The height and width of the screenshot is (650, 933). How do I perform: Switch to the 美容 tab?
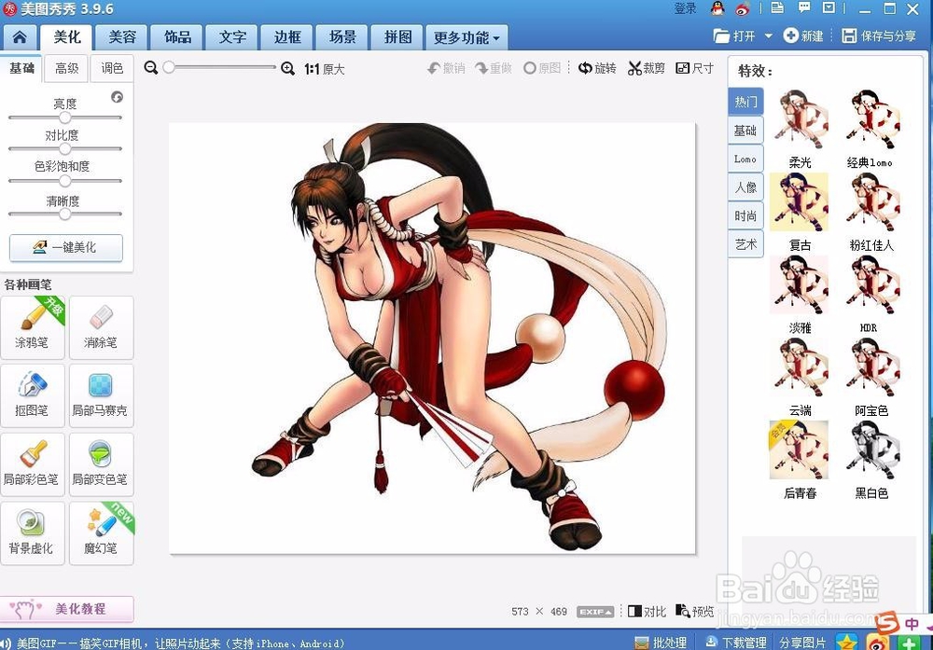[x=121, y=37]
